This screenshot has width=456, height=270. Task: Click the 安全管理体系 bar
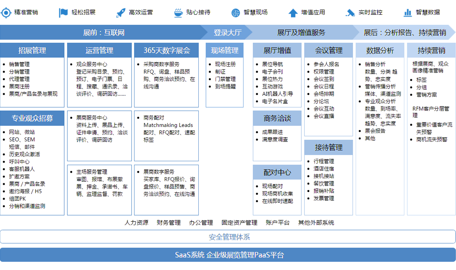228,237
